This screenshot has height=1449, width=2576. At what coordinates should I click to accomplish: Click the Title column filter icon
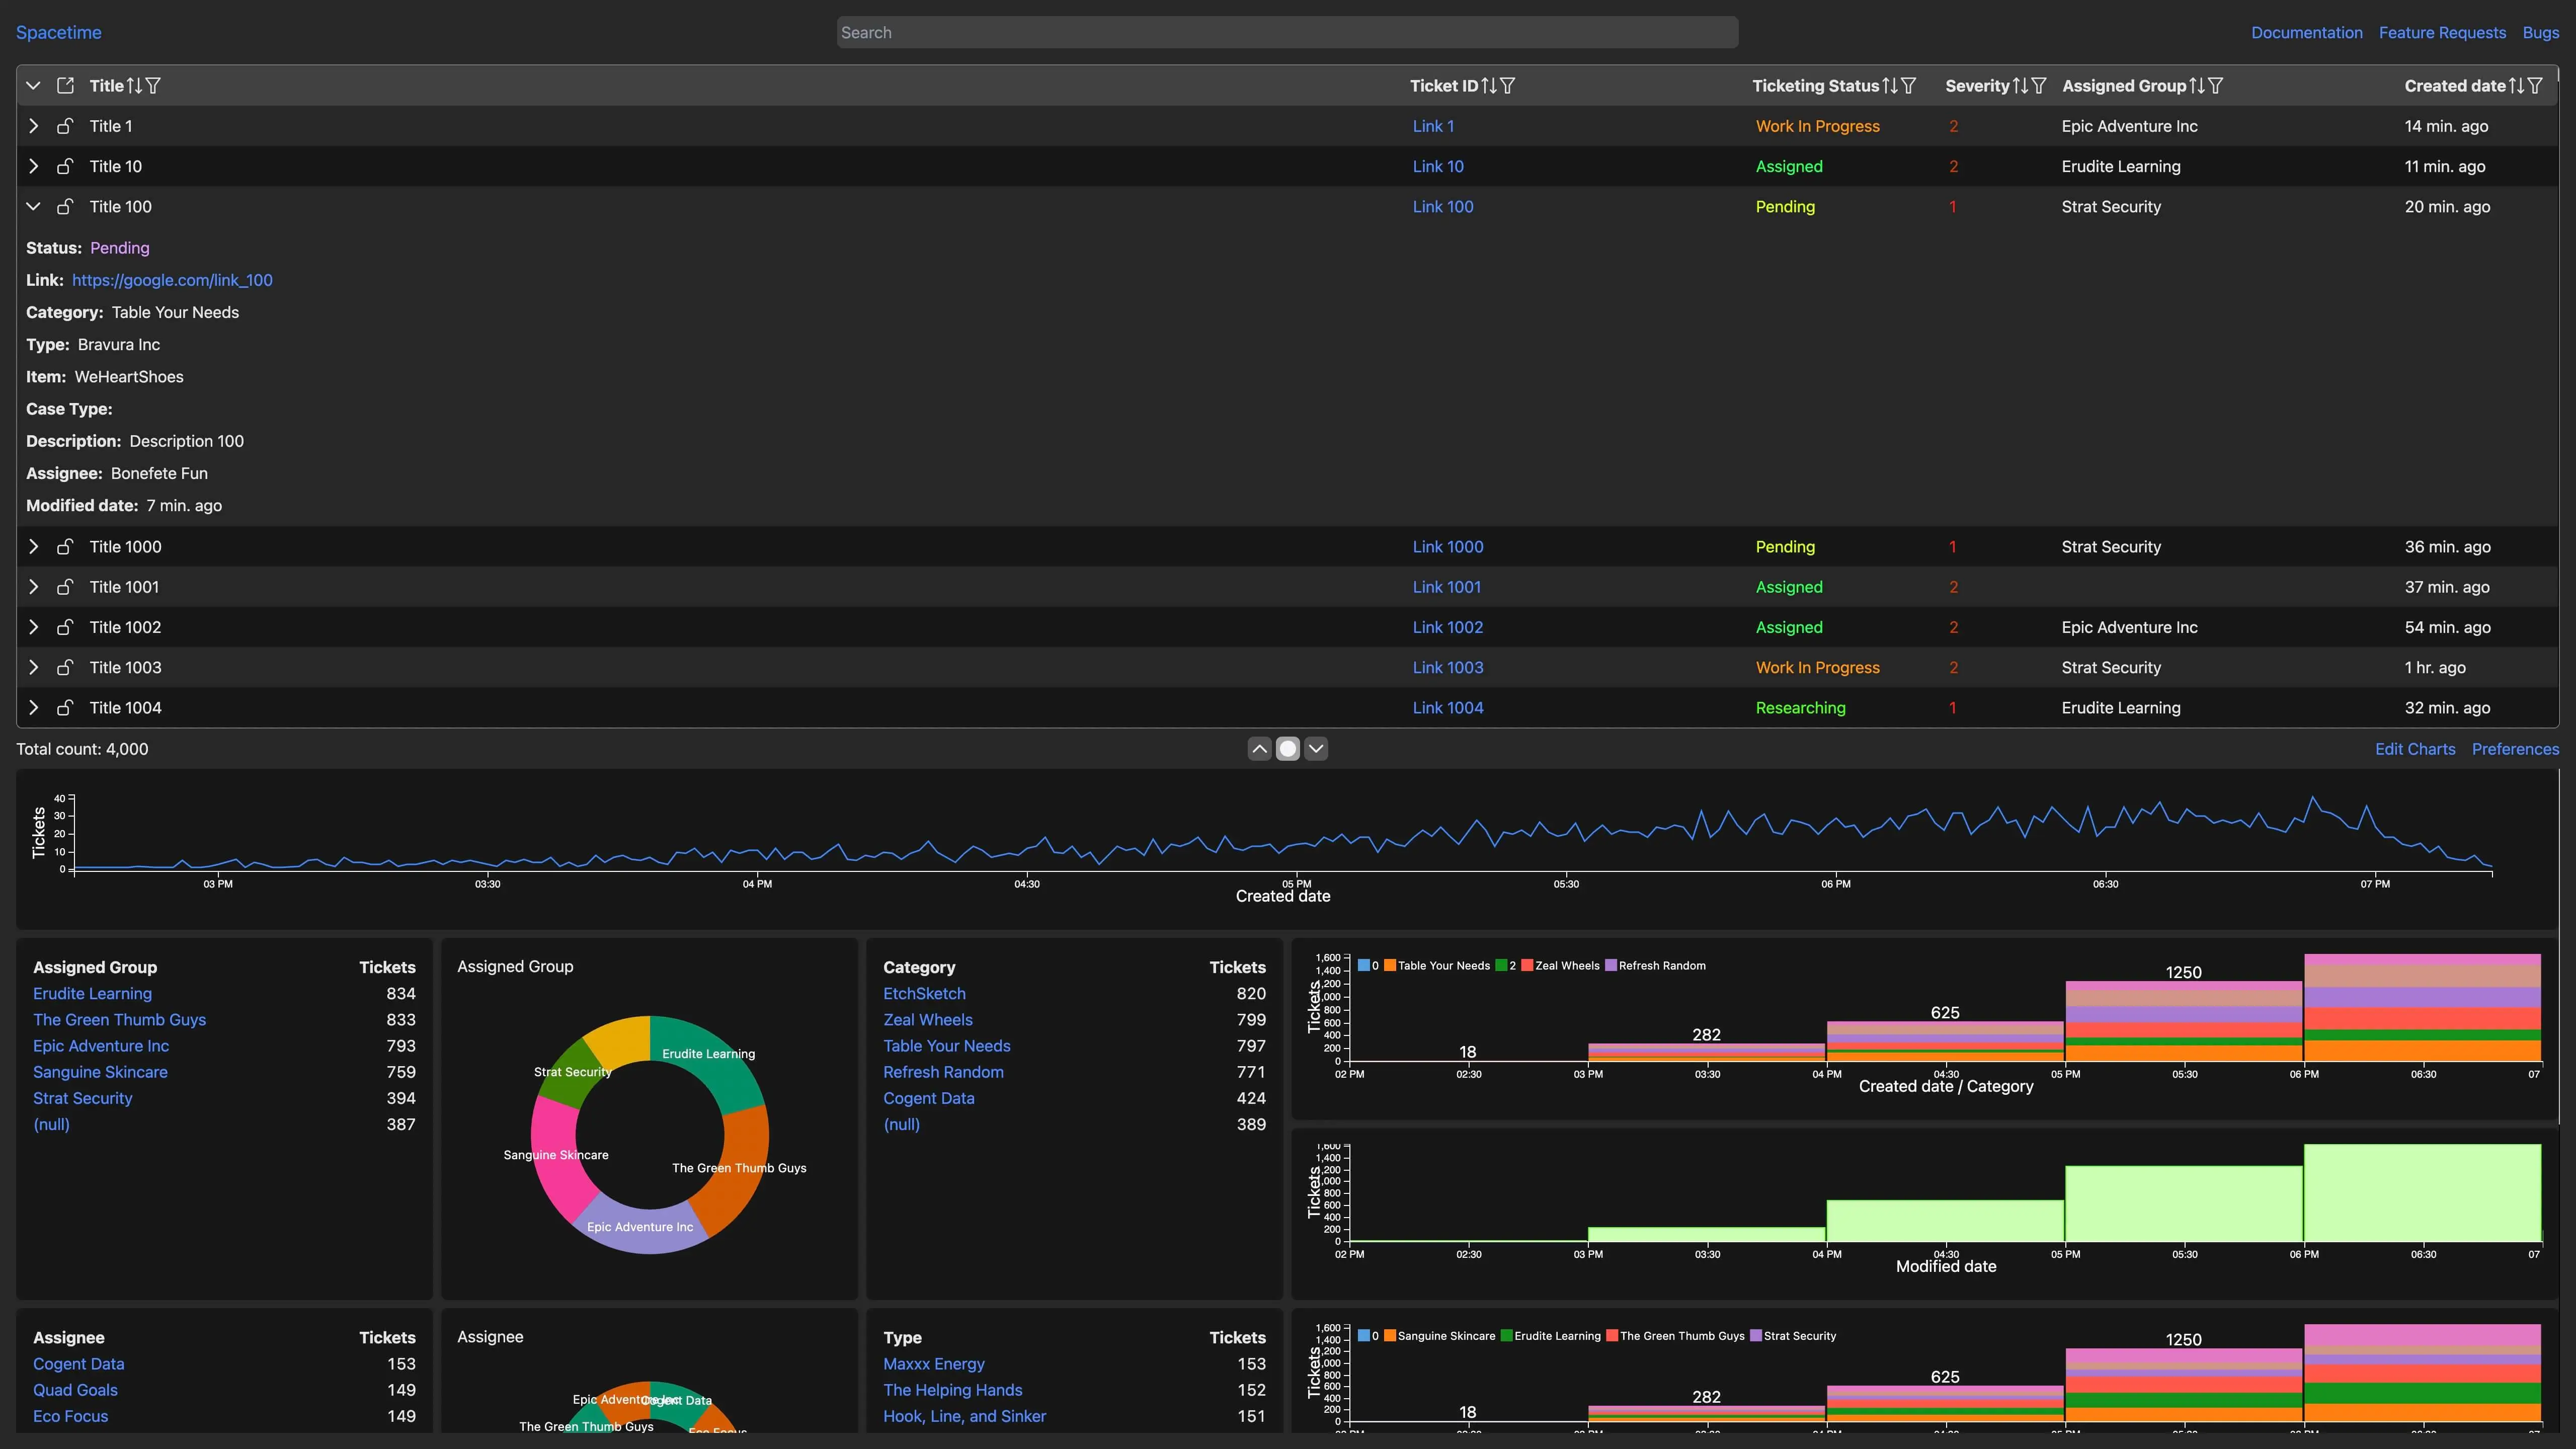(x=153, y=86)
